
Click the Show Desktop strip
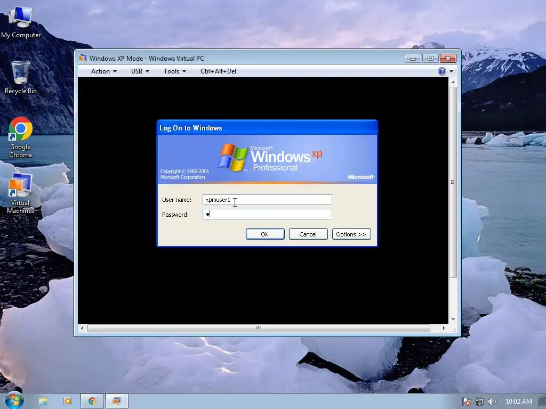coord(542,402)
